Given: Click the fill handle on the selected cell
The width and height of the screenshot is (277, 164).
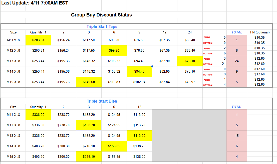Looking at the screenshot, I should tap(152, 66).
